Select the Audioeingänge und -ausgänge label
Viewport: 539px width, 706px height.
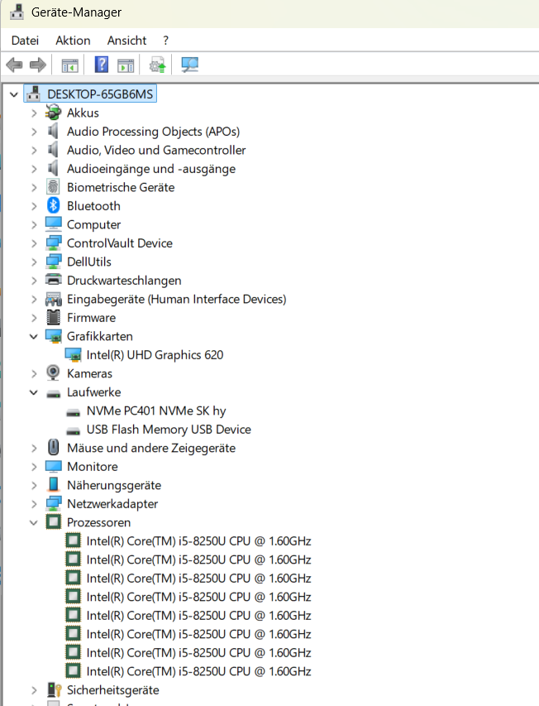pyautogui.click(x=151, y=168)
